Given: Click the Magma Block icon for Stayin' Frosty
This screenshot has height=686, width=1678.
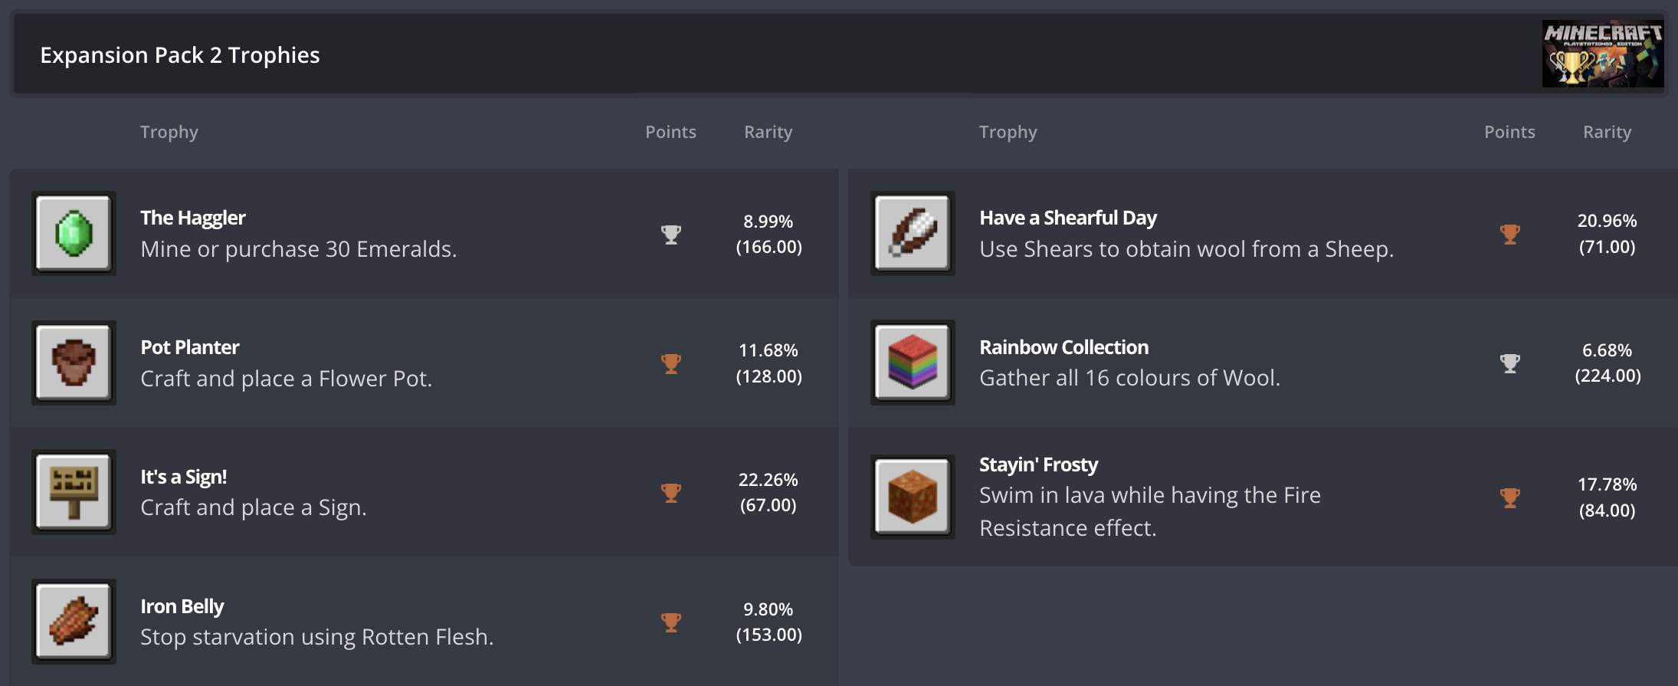Looking at the screenshot, I should coord(912,496).
